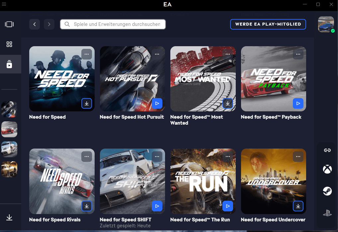The image size is (338, 232).
Task: Open Payback from sidebar recent thumbnails
Action: click(x=9, y=129)
